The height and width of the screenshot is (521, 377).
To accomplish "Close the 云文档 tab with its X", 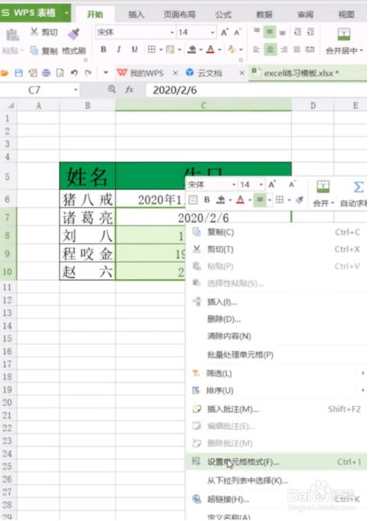I will (x=242, y=73).
